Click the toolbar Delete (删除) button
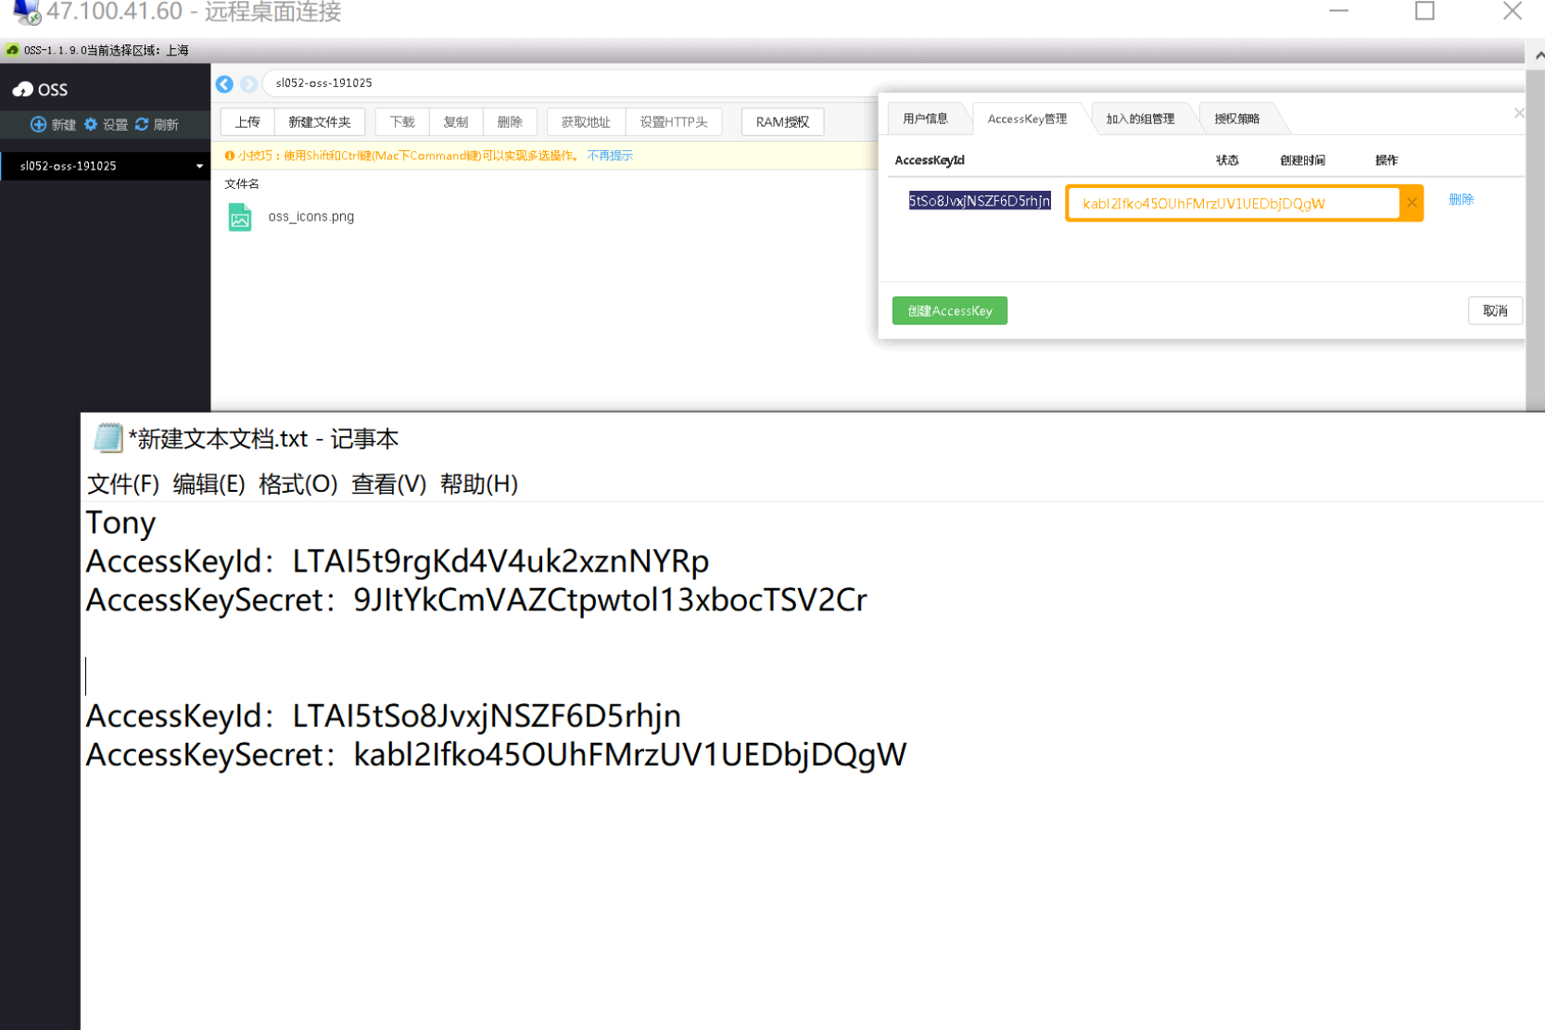The width and height of the screenshot is (1545, 1030). tap(510, 121)
